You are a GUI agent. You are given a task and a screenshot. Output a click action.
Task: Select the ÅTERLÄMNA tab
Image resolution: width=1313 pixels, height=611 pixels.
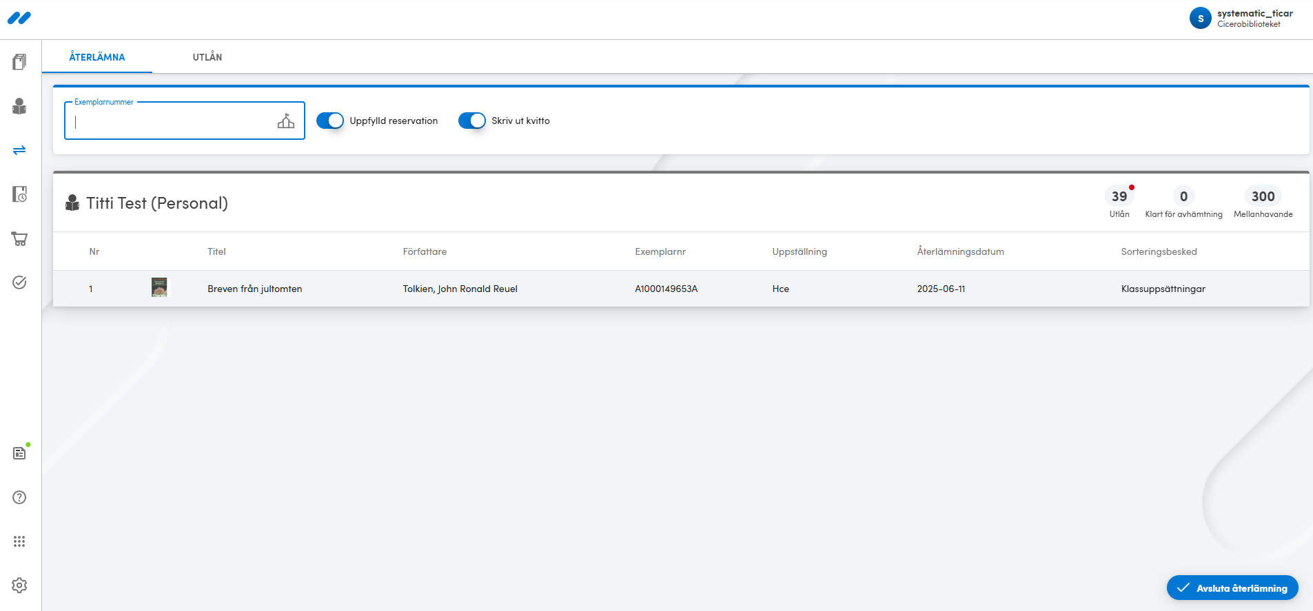pyautogui.click(x=97, y=57)
